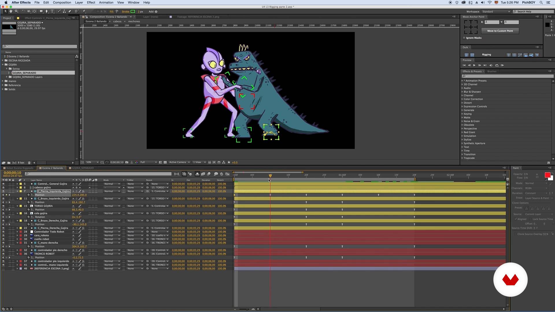This screenshot has height=312, width=555.
Task: Hide the cabeza gojira layer
Action: 3,187
